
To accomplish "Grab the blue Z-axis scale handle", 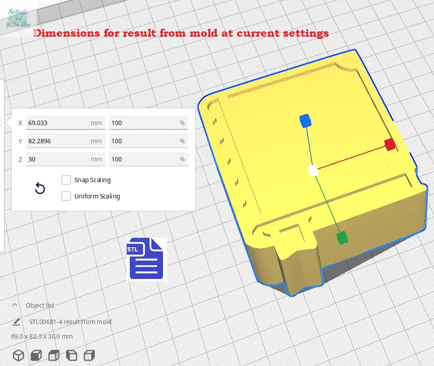I will (305, 120).
